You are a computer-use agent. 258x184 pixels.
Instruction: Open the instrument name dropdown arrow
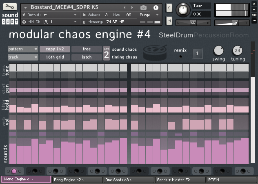coord(25,8)
